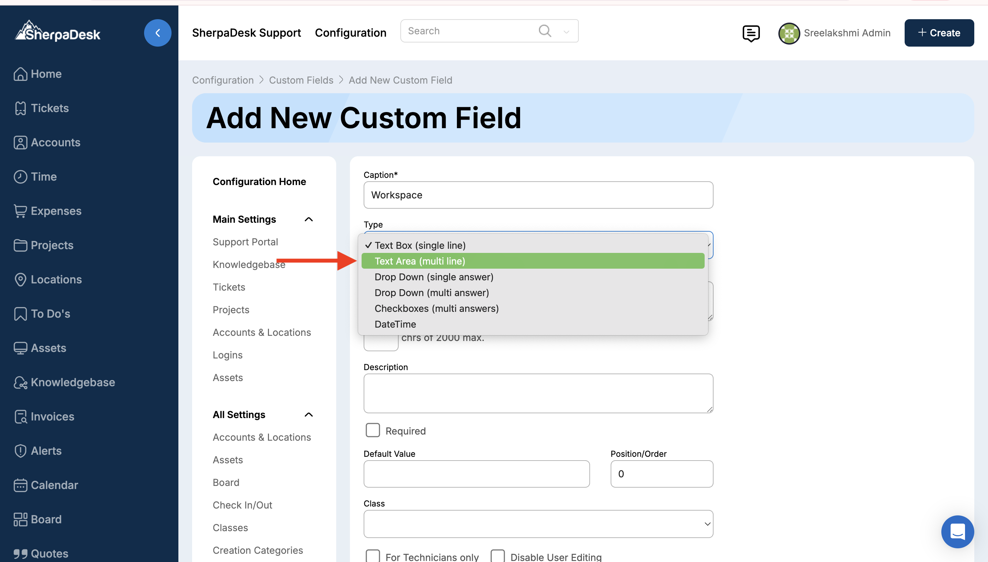Open Locations from the pin icon
This screenshot has height=562, width=988.
tap(20, 279)
